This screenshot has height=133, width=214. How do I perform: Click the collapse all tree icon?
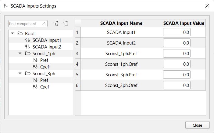pyautogui.click(x=65, y=23)
